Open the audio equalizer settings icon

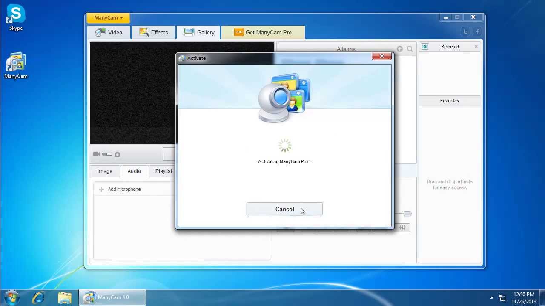coord(402,227)
